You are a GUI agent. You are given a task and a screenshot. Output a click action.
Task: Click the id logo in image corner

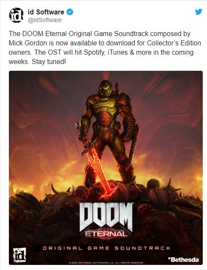19,255
